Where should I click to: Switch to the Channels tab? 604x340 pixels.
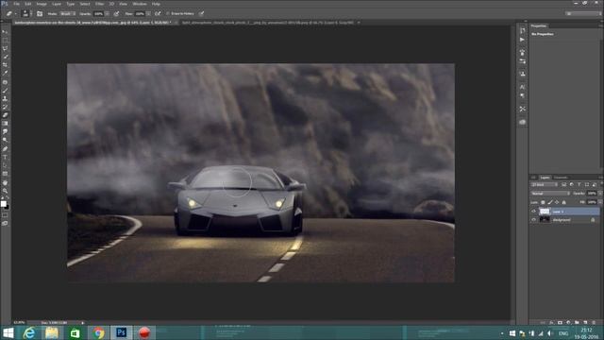(561, 178)
